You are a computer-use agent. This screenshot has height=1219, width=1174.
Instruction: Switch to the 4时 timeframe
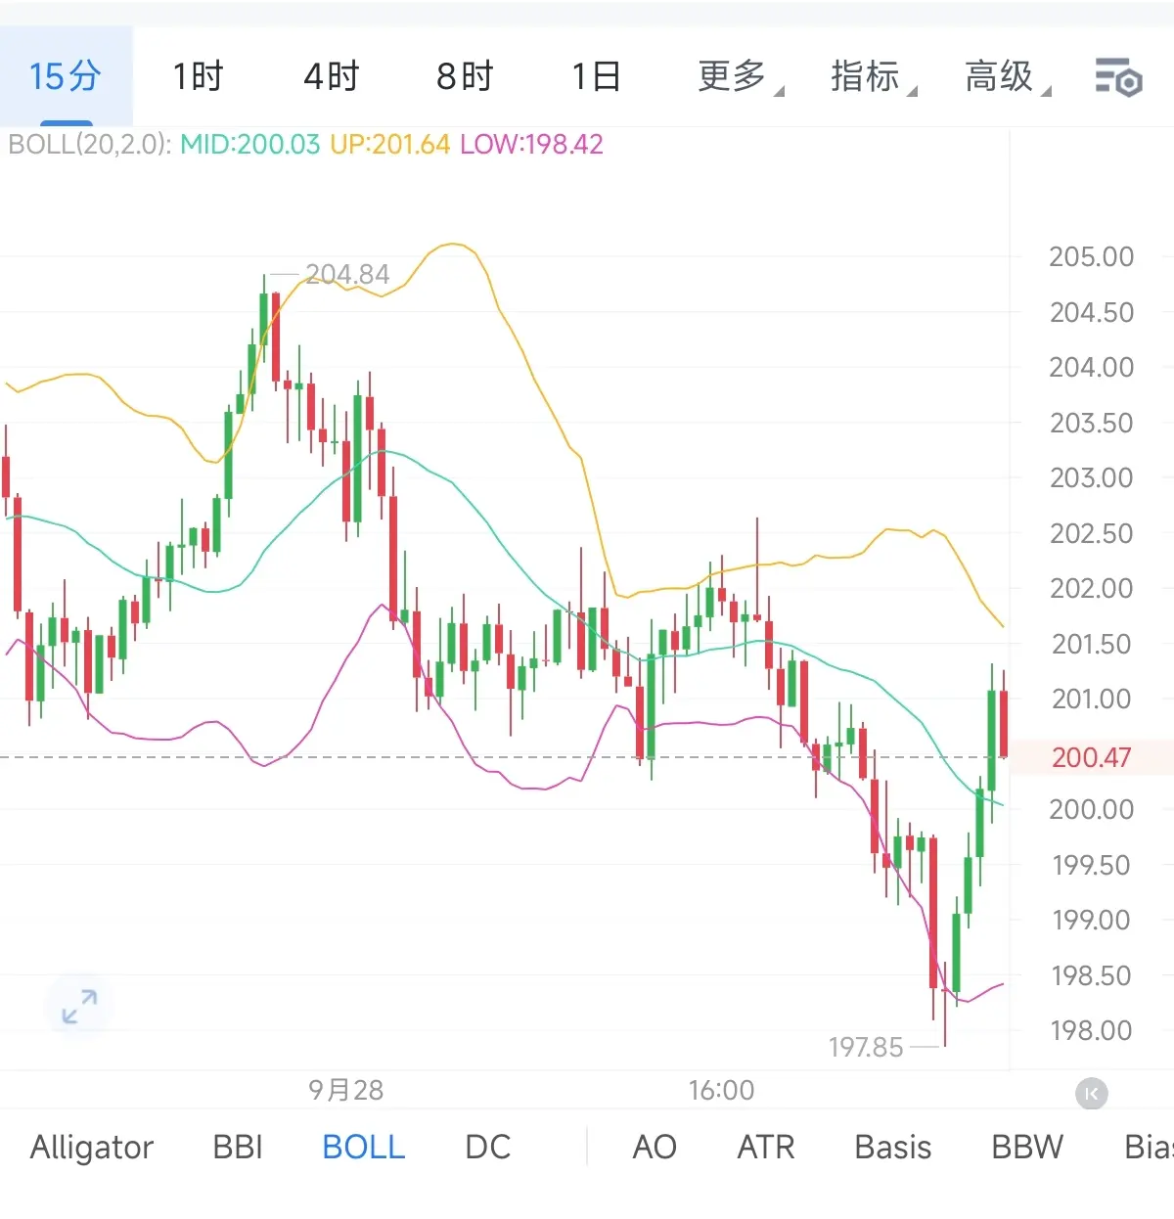pos(331,76)
